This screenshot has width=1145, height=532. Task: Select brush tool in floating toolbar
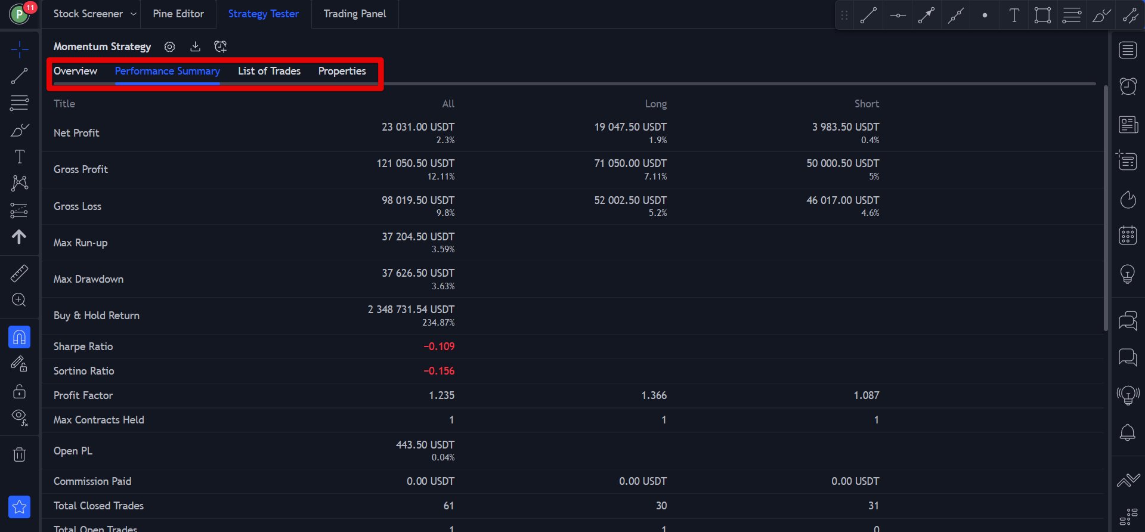point(1101,16)
